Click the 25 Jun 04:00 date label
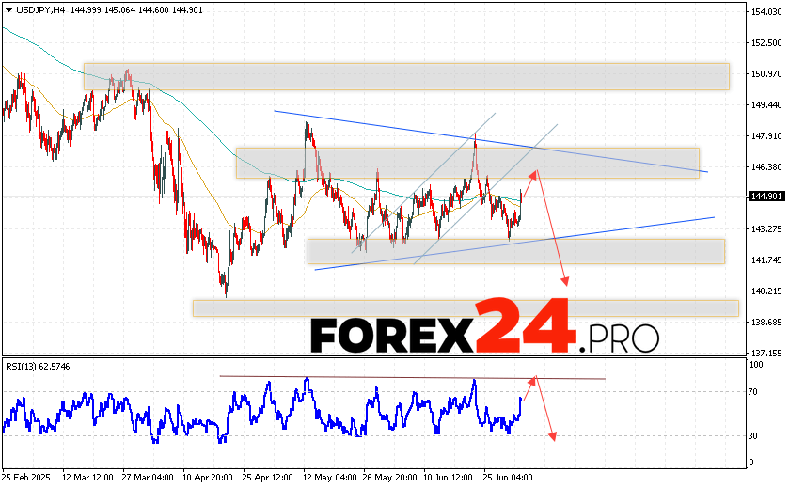The width and height of the screenshot is (789, 488). pos(507,477)
